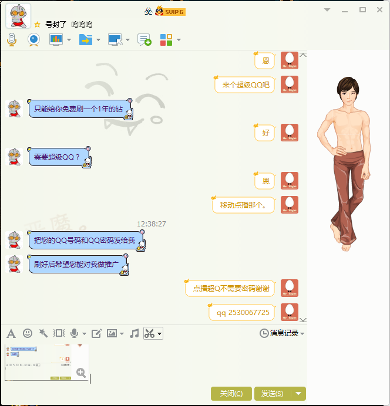Image resolution: width=390 pixels, height=406 pixels.
Task: Expand the 消息记录 dropdown arrow
Action: (302, 334)
